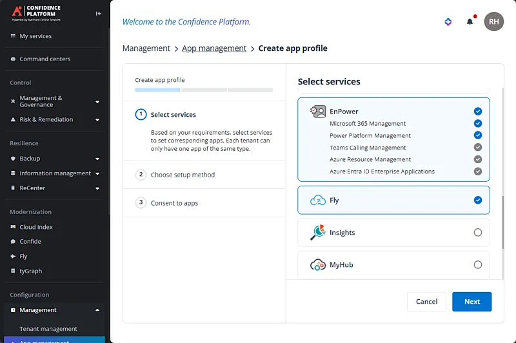
Task: Open Tenant management in sidebar
Action: point(48,329)
